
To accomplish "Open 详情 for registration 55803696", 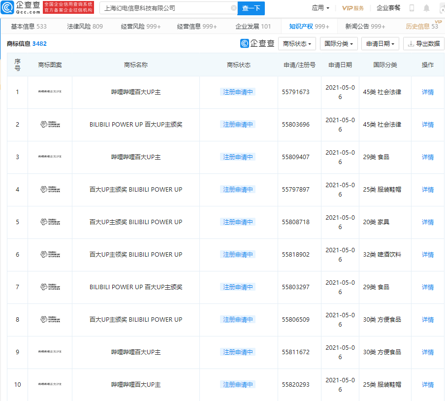I will tap(428, 125).
